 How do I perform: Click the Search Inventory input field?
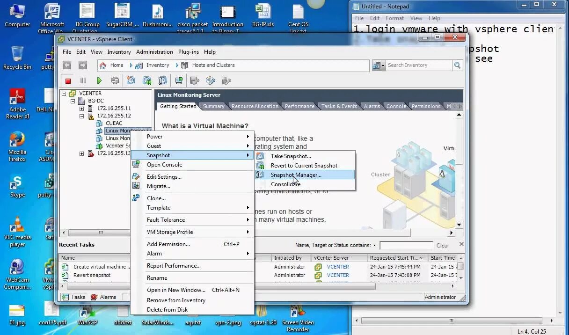point(418,66)
